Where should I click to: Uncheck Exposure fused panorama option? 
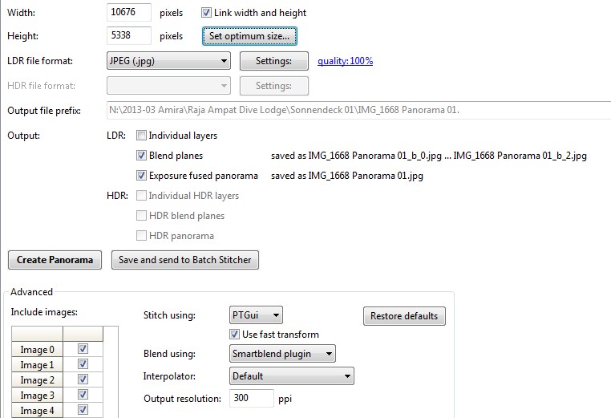(142, 176)
